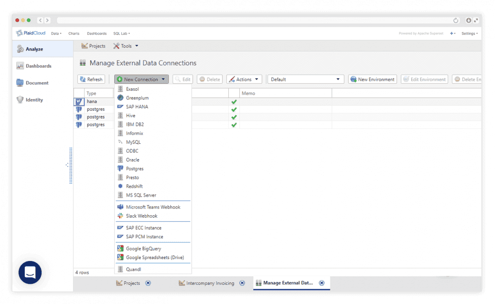
Task: Open the chat support bubble
Action: 30,272
